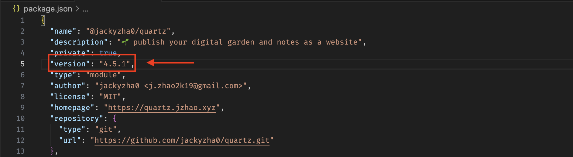Viewport: 573px width, 157px height.
Task: Click the opening curly brace after "repository"
Action: 115,119
